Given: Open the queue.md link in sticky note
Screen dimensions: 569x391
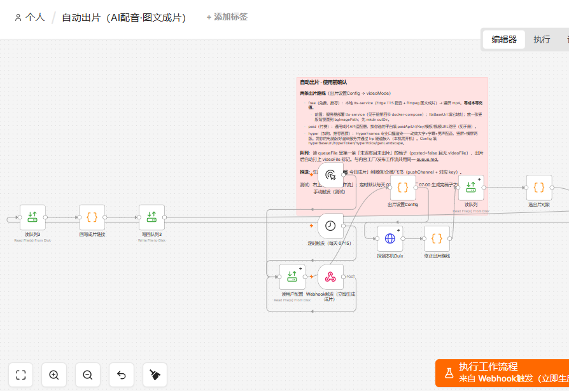Looking at the screenshot, I should (x=427, y=160).
